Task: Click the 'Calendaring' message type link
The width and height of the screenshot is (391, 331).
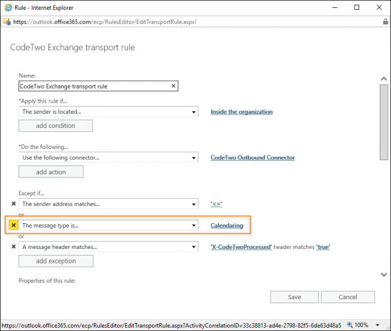Action: pyautogui.click(x=227, y=225)
